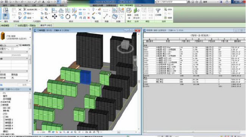Click the Text 'A' icon in quick access toolbar
This screenshot has height=137, width=246.
pyautogui.click(x=43, y=2)
